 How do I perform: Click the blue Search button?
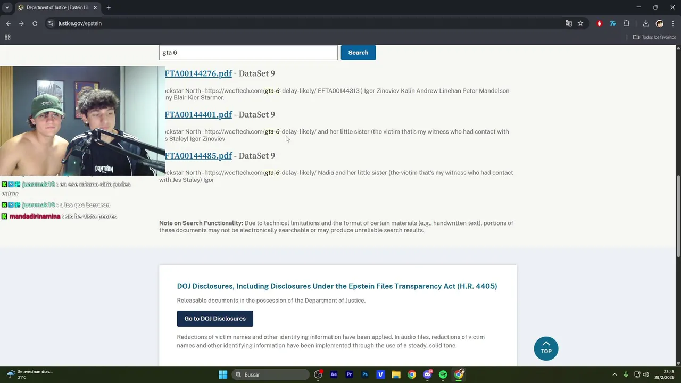click(x=358, y=53)
